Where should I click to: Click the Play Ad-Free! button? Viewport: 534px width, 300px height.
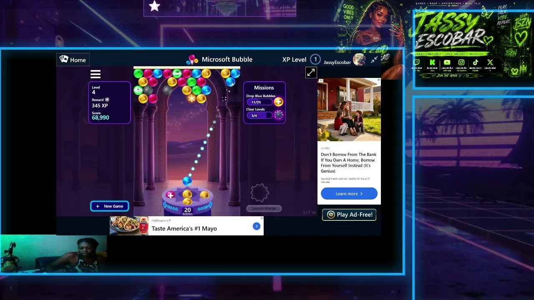pos(349,215)
